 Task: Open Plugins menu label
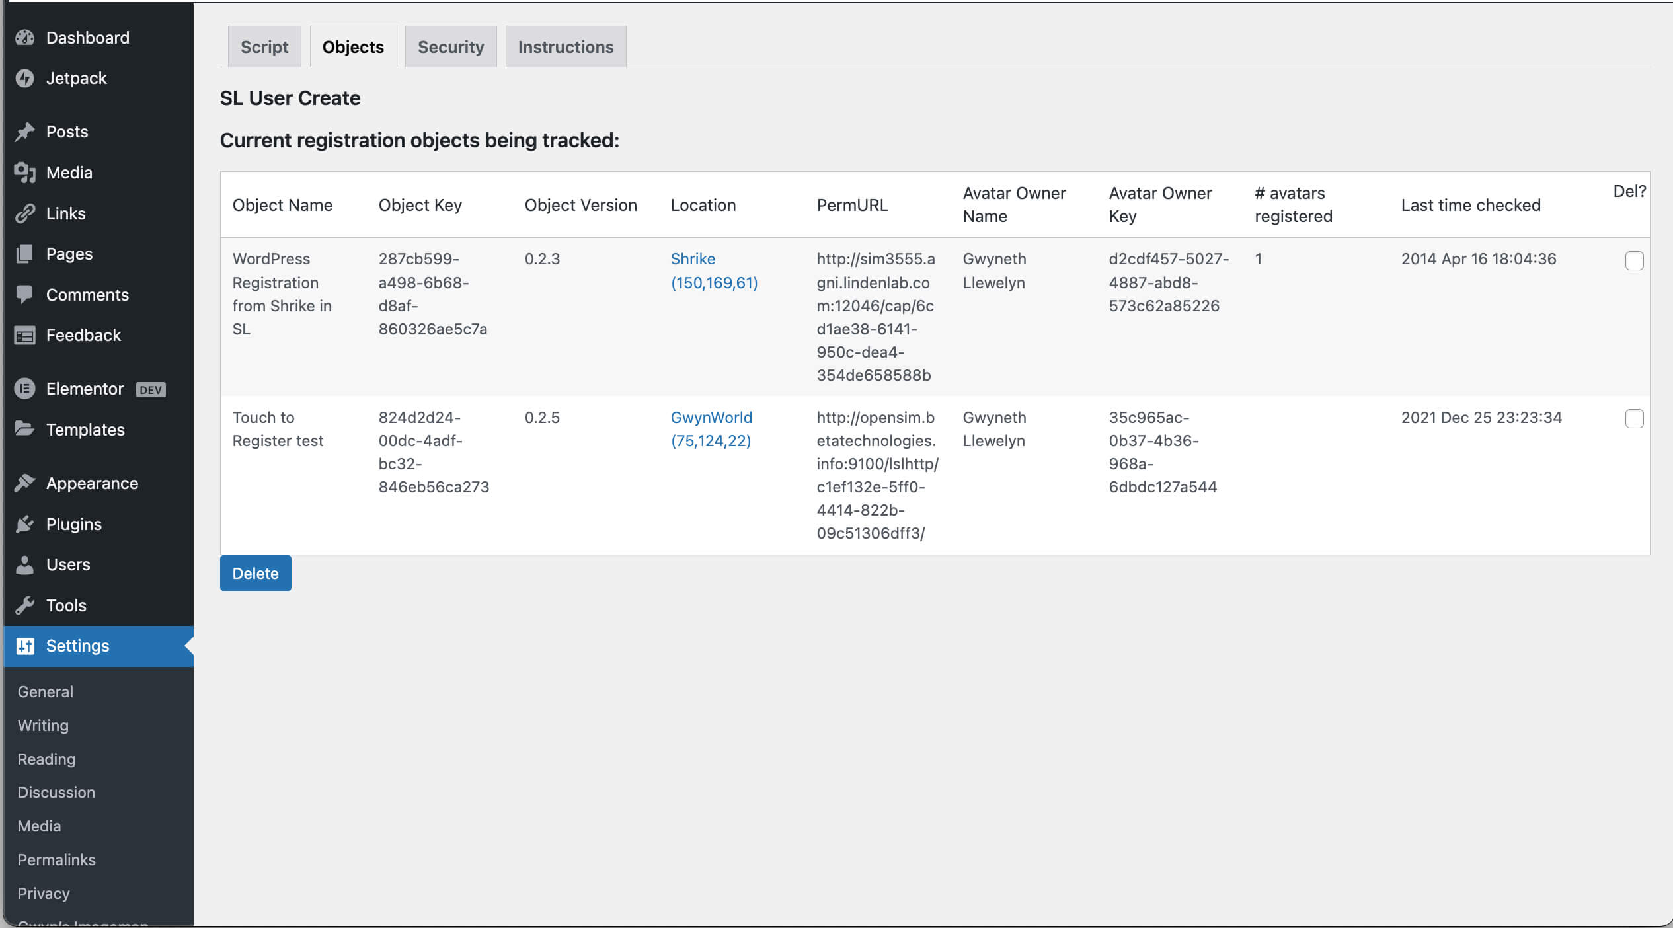74,524
